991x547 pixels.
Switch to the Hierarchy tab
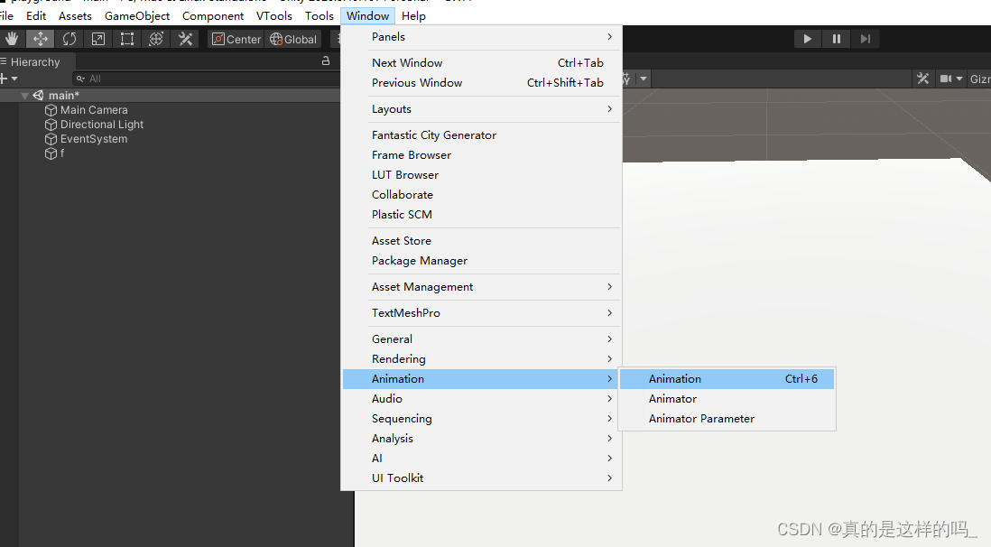pos(35,62)
